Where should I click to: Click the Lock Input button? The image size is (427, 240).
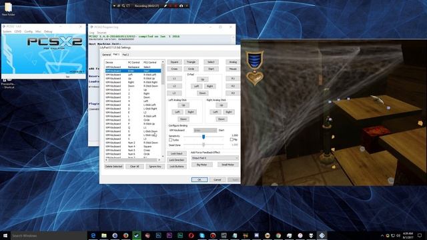pos(176,153)
